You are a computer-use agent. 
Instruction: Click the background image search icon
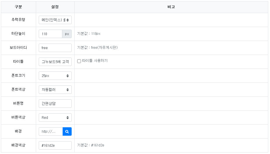(x=67, y=132)
